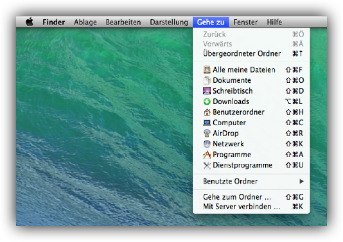Click the Alle meine Dateien icon

[207, 70]
